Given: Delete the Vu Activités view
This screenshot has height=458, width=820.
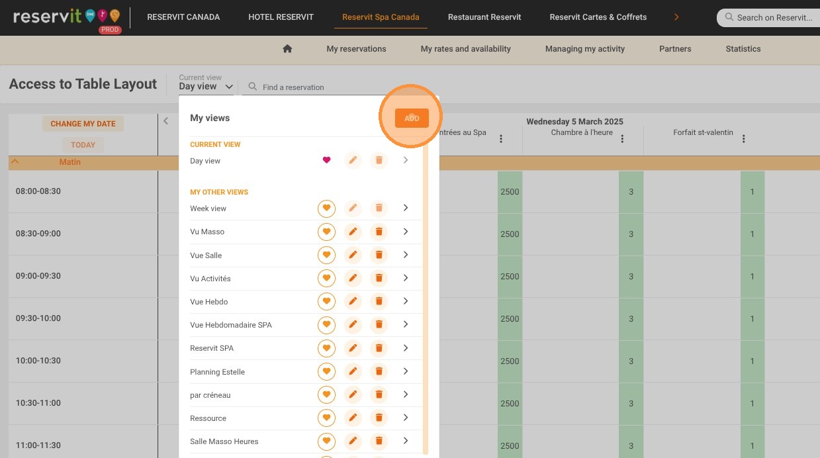Looking at the screenshot, I should [x=379, y=278].
